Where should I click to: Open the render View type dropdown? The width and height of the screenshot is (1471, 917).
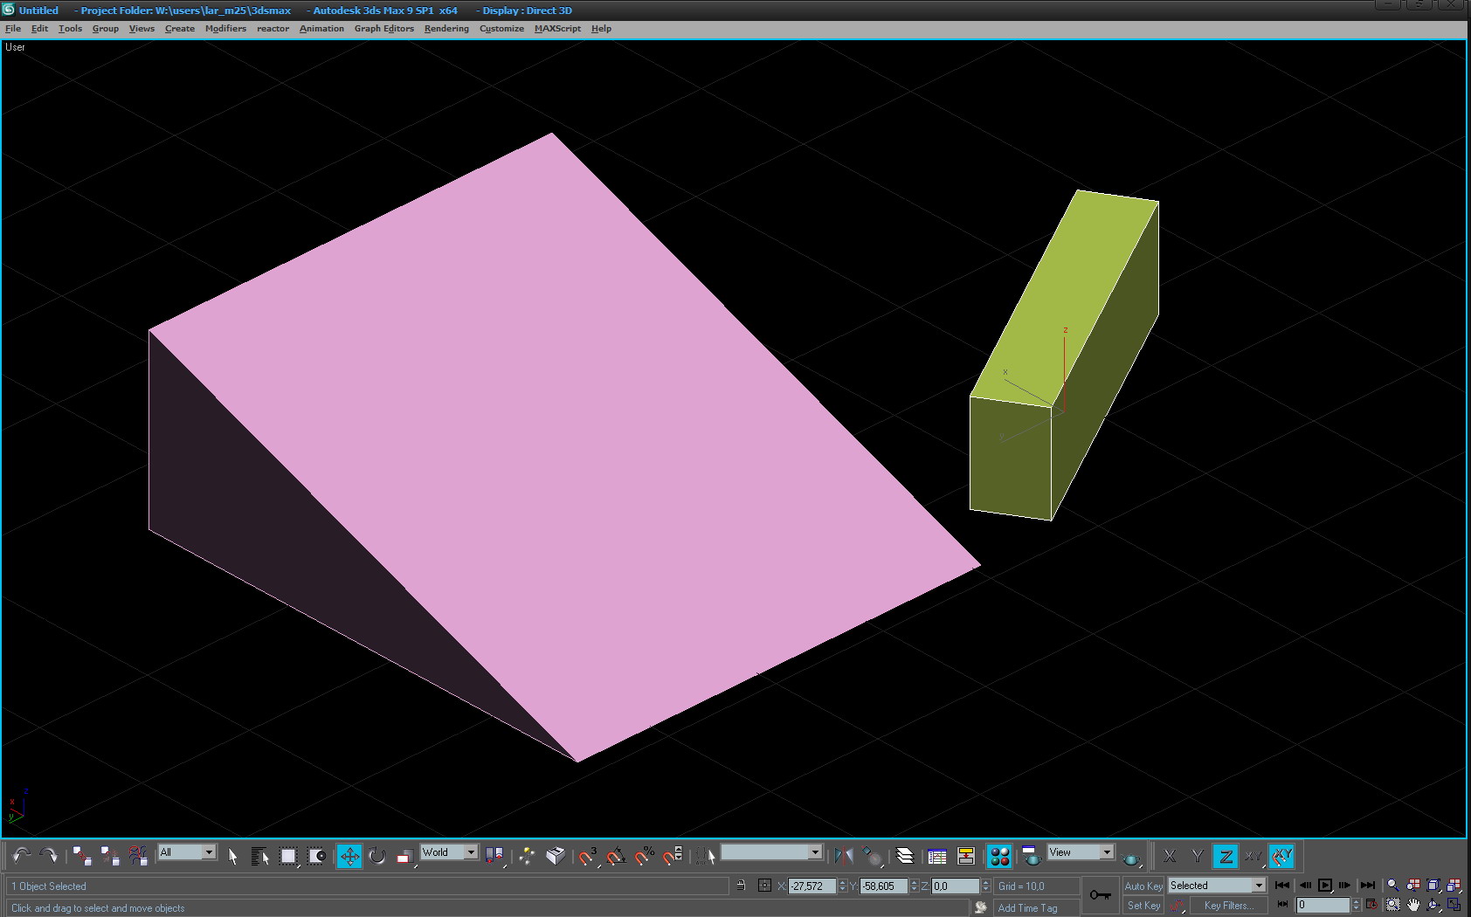pos(1081,852)
